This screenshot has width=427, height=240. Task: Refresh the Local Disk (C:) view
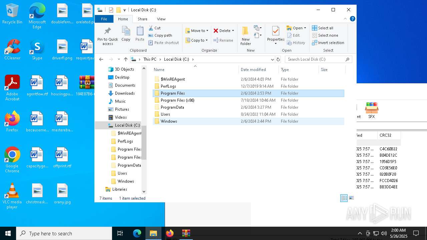click(x=278, y=59)
